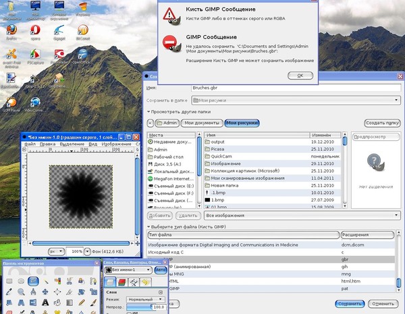Image resolution: width=405 pixels, height=314 pixels.
Task: Click the image window horizontal scrollbar
Action: tap(81, 243)
